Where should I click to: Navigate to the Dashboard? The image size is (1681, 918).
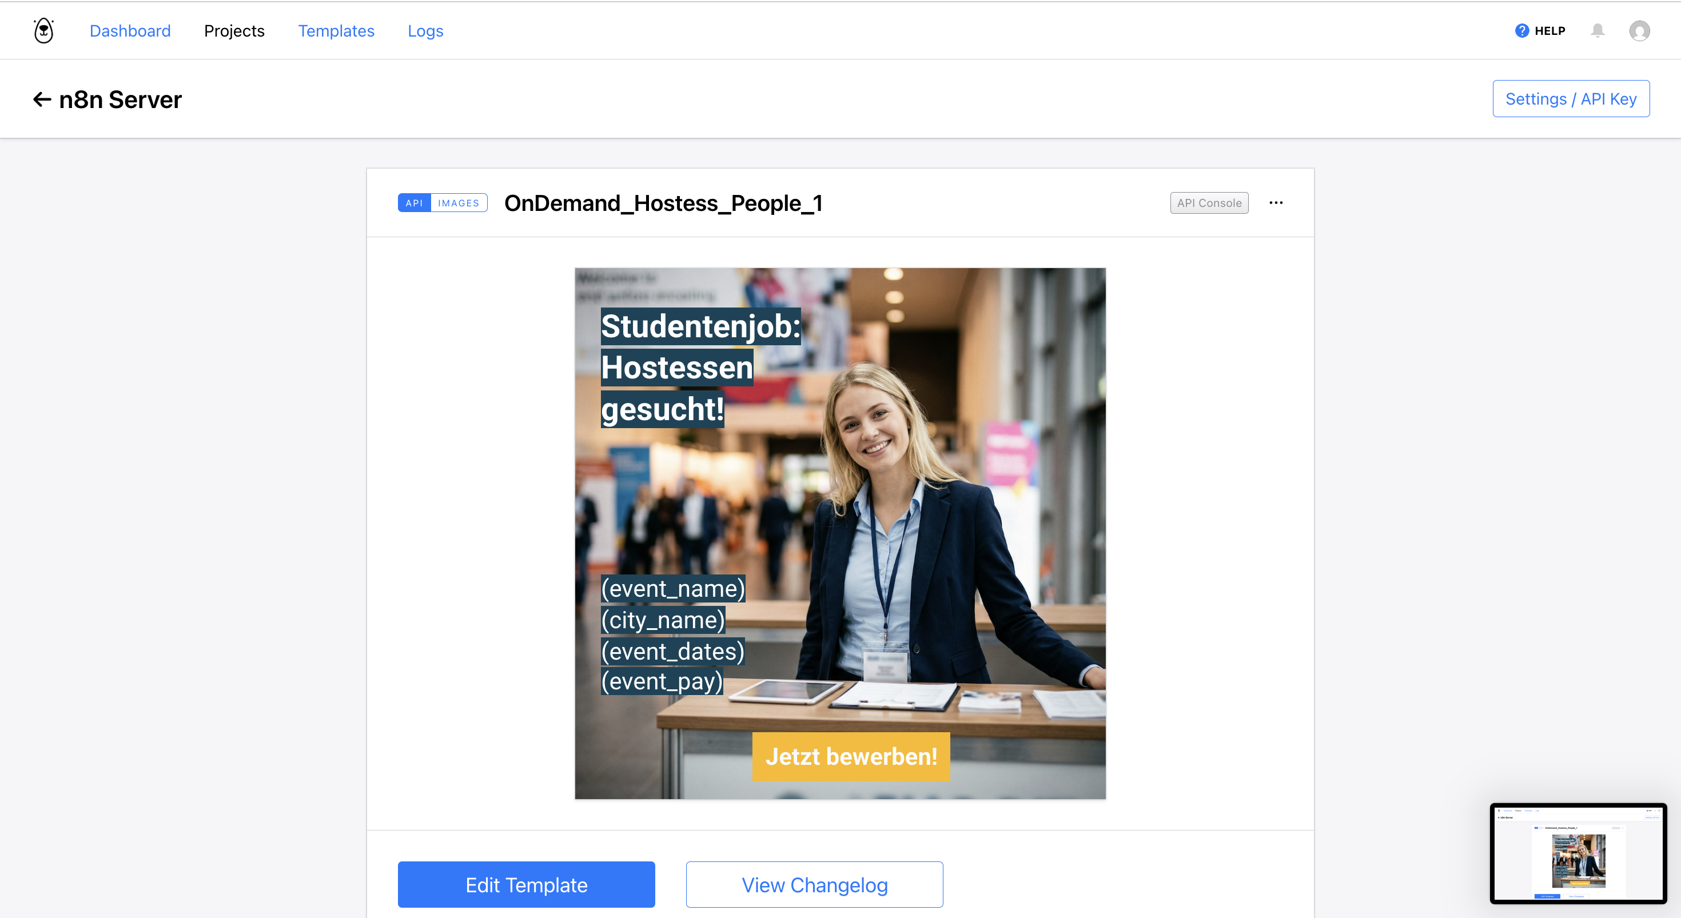coord(130,30)
